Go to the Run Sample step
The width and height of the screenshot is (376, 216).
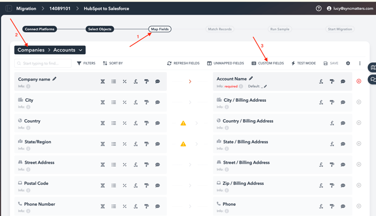[x=280, y=29]
